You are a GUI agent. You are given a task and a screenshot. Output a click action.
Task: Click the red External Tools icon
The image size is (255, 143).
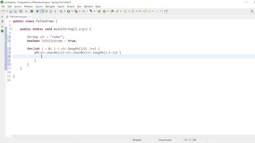coord(91,11)
